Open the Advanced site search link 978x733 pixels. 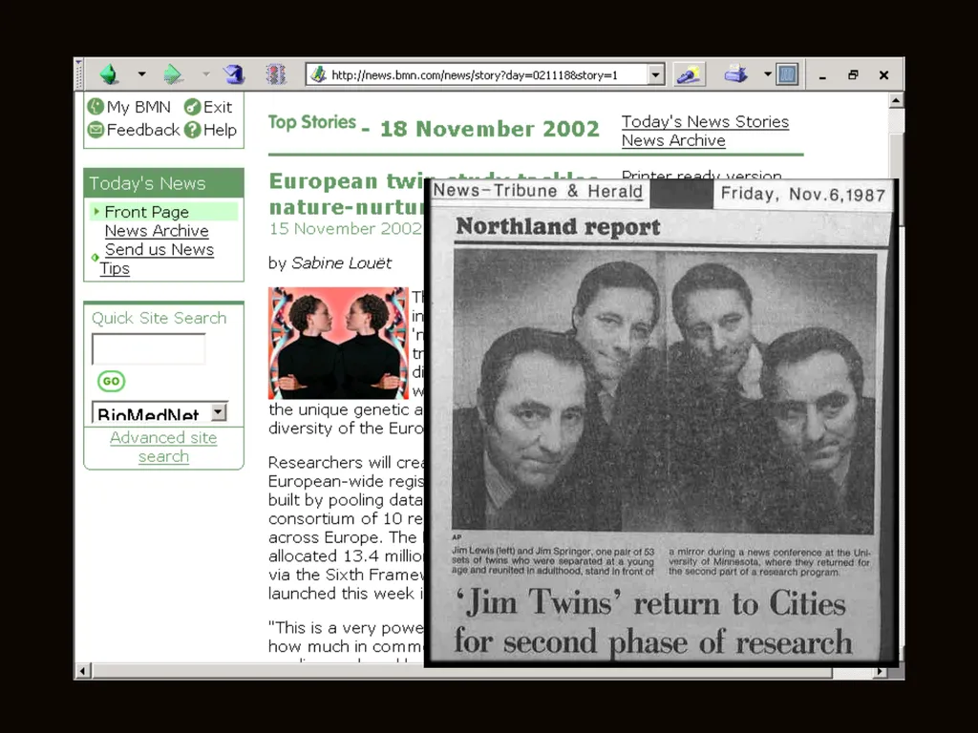(x=163, y=447)
